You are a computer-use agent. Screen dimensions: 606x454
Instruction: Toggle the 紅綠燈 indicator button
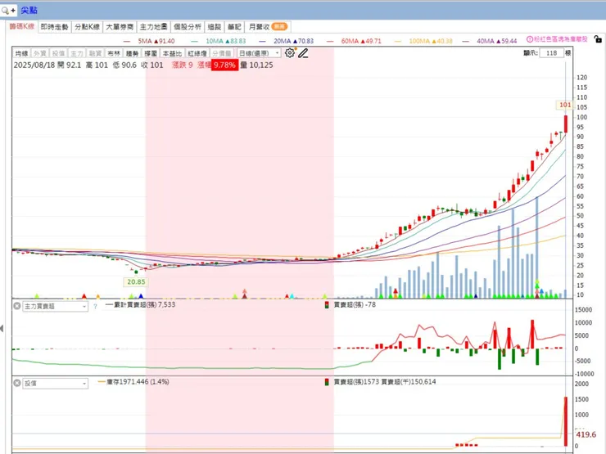pyautogui.click(x=197, y=53)
